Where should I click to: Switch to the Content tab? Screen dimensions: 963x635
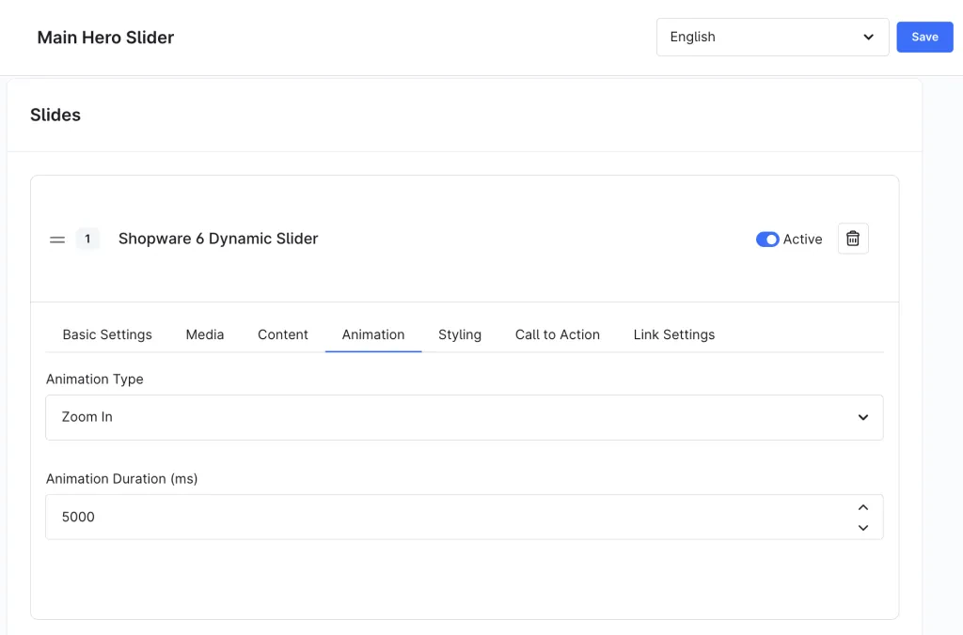click(x=282, y=334)
